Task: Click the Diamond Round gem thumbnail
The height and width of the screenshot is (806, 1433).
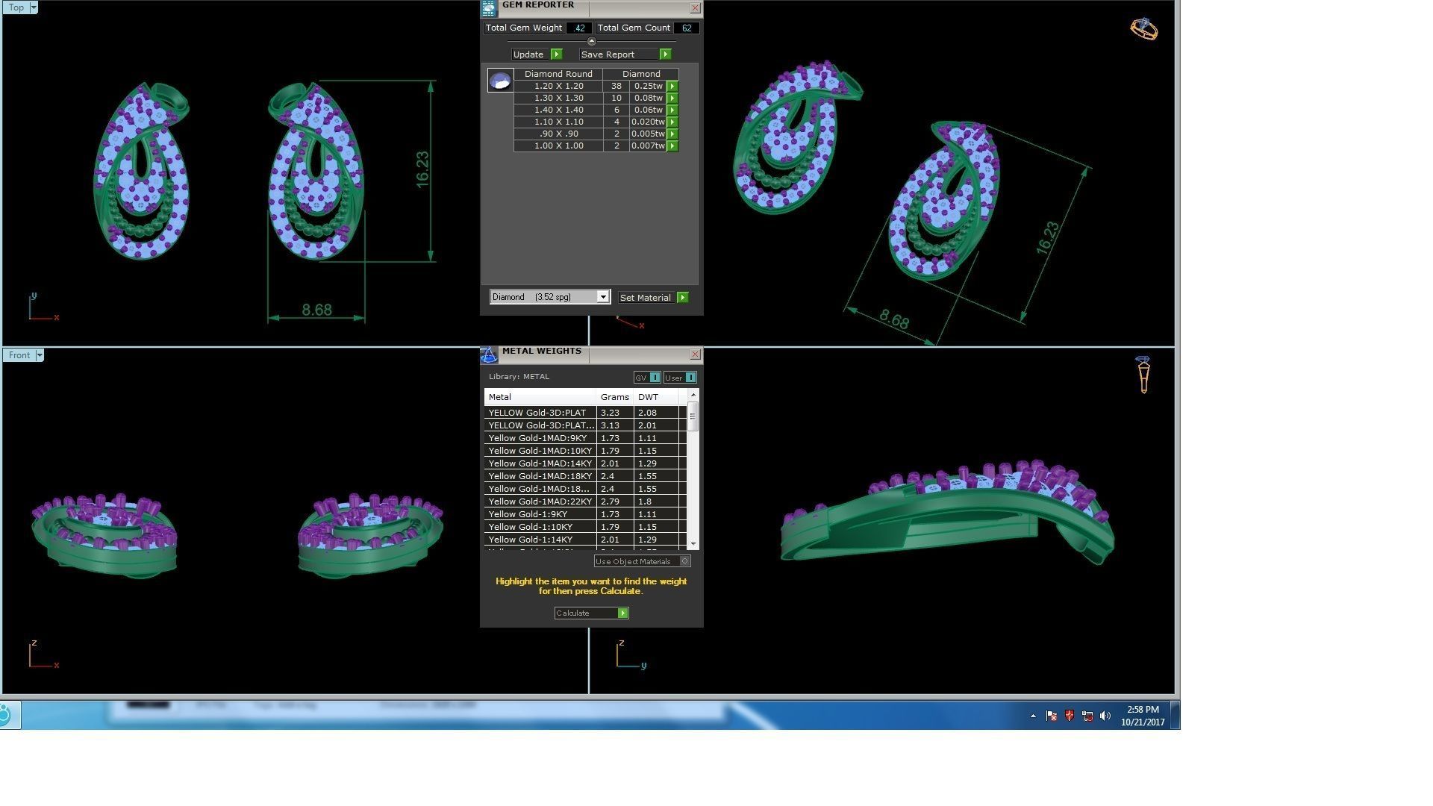Action: [x=500, y=80]
